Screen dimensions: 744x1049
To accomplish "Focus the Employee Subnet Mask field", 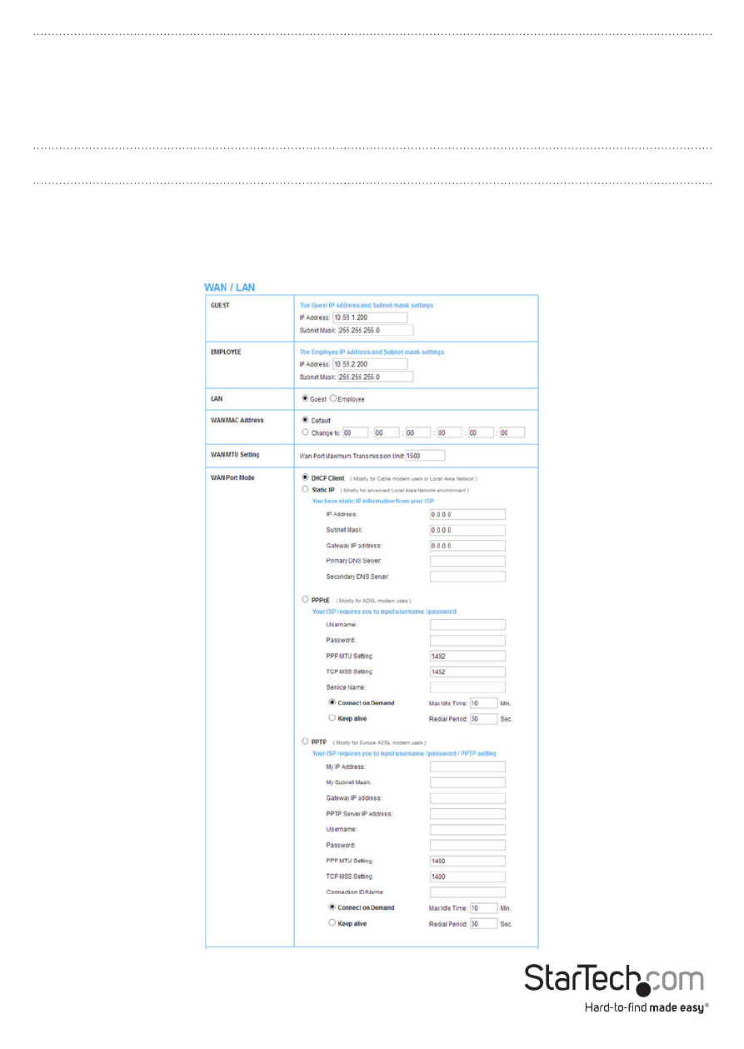I will pyautogui.click(x=375, y=377).
